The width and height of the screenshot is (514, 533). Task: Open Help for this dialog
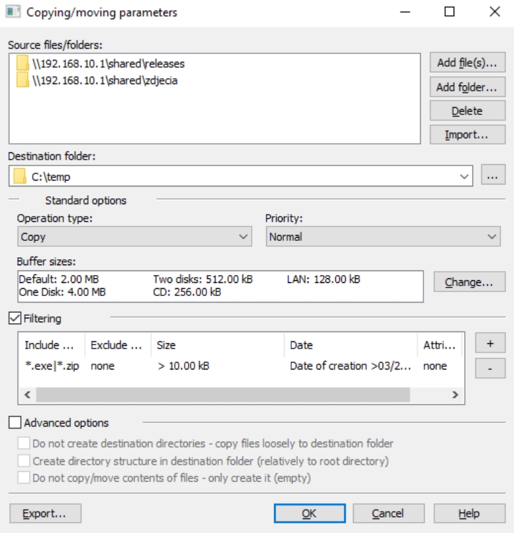(469, 513)
